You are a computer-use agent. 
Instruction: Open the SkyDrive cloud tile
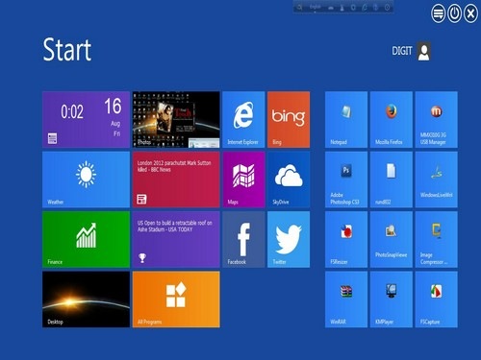tap(289, 180)
